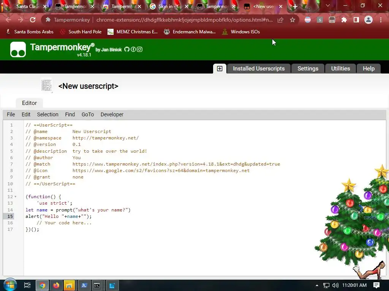The width and height of the screenshot is (389, 291).
Task: Click the Tampermonkey logo icon in header
Action: point(18,49)
